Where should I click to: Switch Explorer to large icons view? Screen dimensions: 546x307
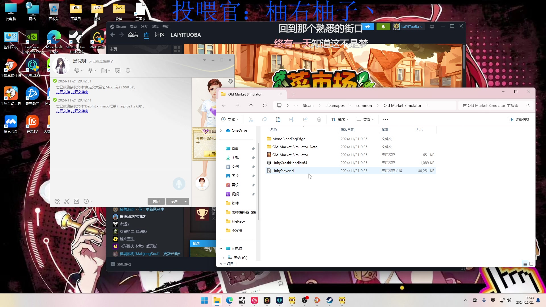coord(531,264)
